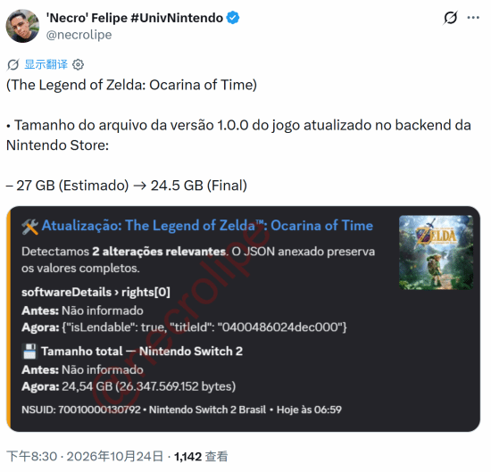Click the 24,54 GB size value line

129,386
